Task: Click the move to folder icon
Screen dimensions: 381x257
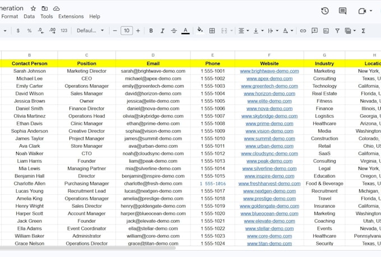Action: [45, 8]
